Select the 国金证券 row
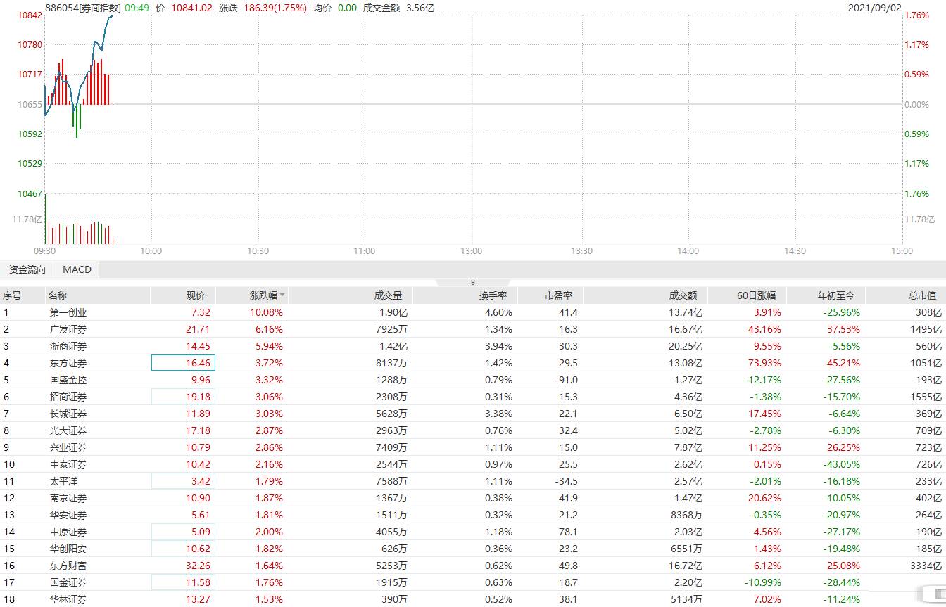946x607 pixels. tap(473, 582)
